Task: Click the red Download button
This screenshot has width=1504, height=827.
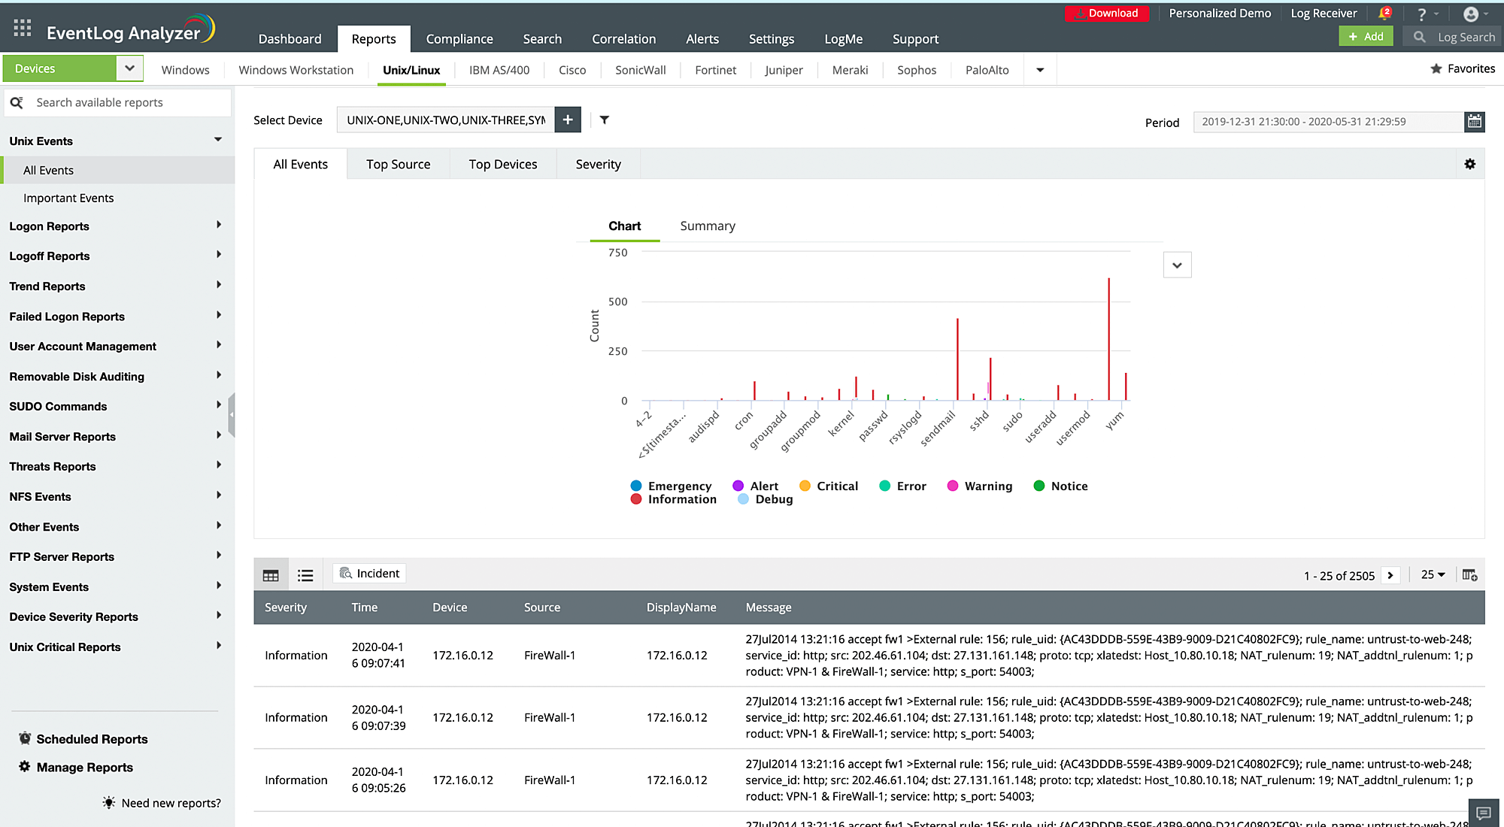Action: click(x=1106, y=14)
